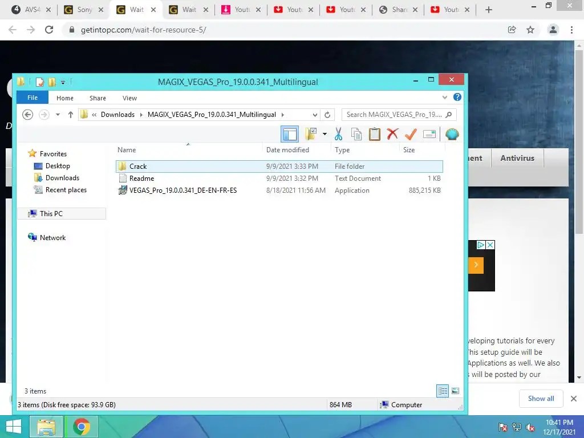Click the taskbar volume muted icon
The width and height of the screenshot is (584, 438).
coord(530,428)
